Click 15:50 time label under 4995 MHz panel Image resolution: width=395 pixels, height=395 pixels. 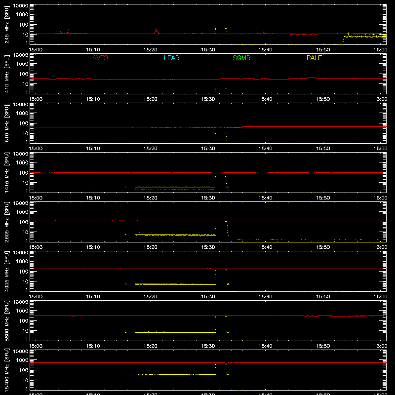tap(323, 297)
